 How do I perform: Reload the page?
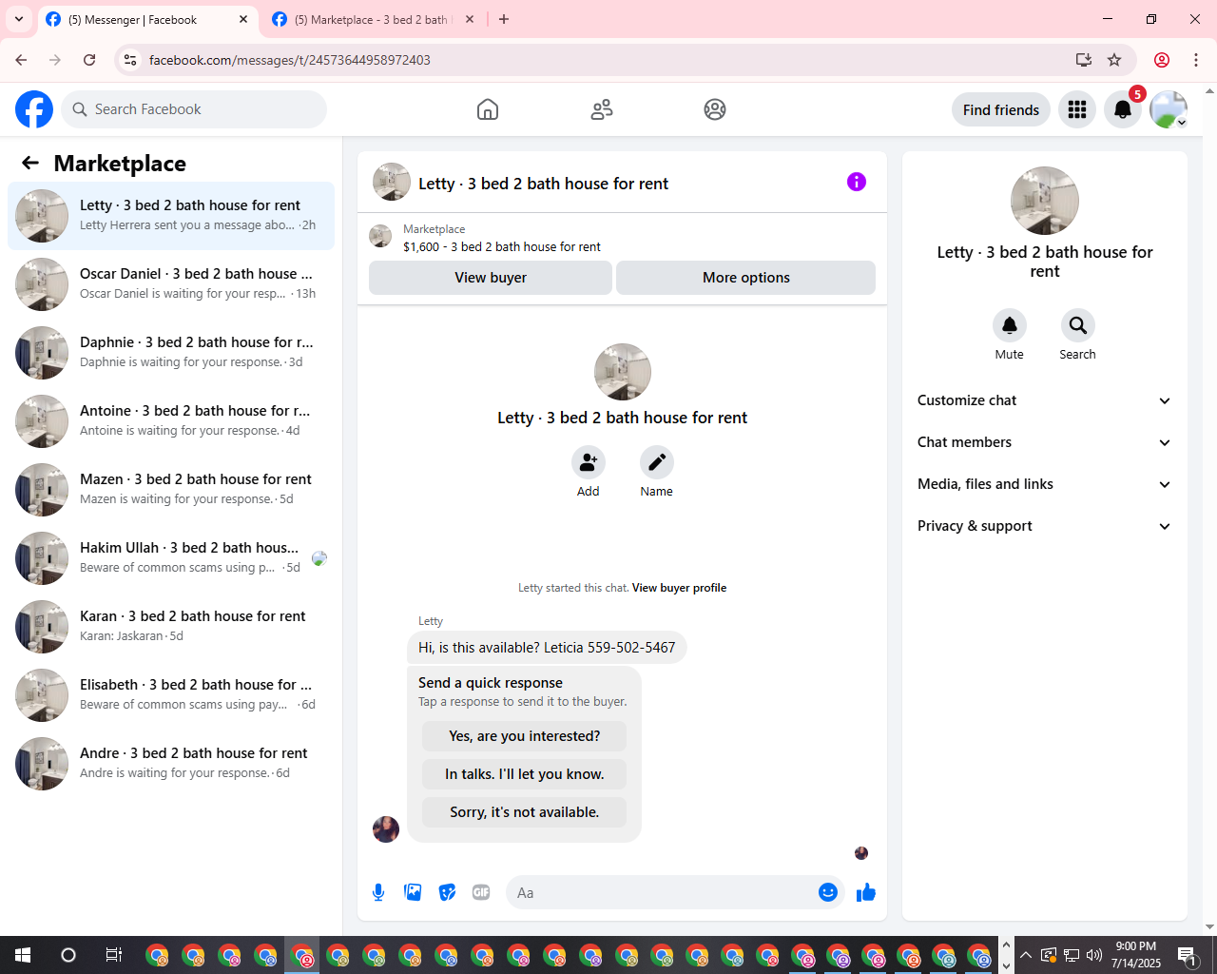[x=89, y=60]
